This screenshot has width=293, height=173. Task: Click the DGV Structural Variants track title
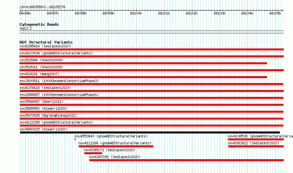point(46,42)
